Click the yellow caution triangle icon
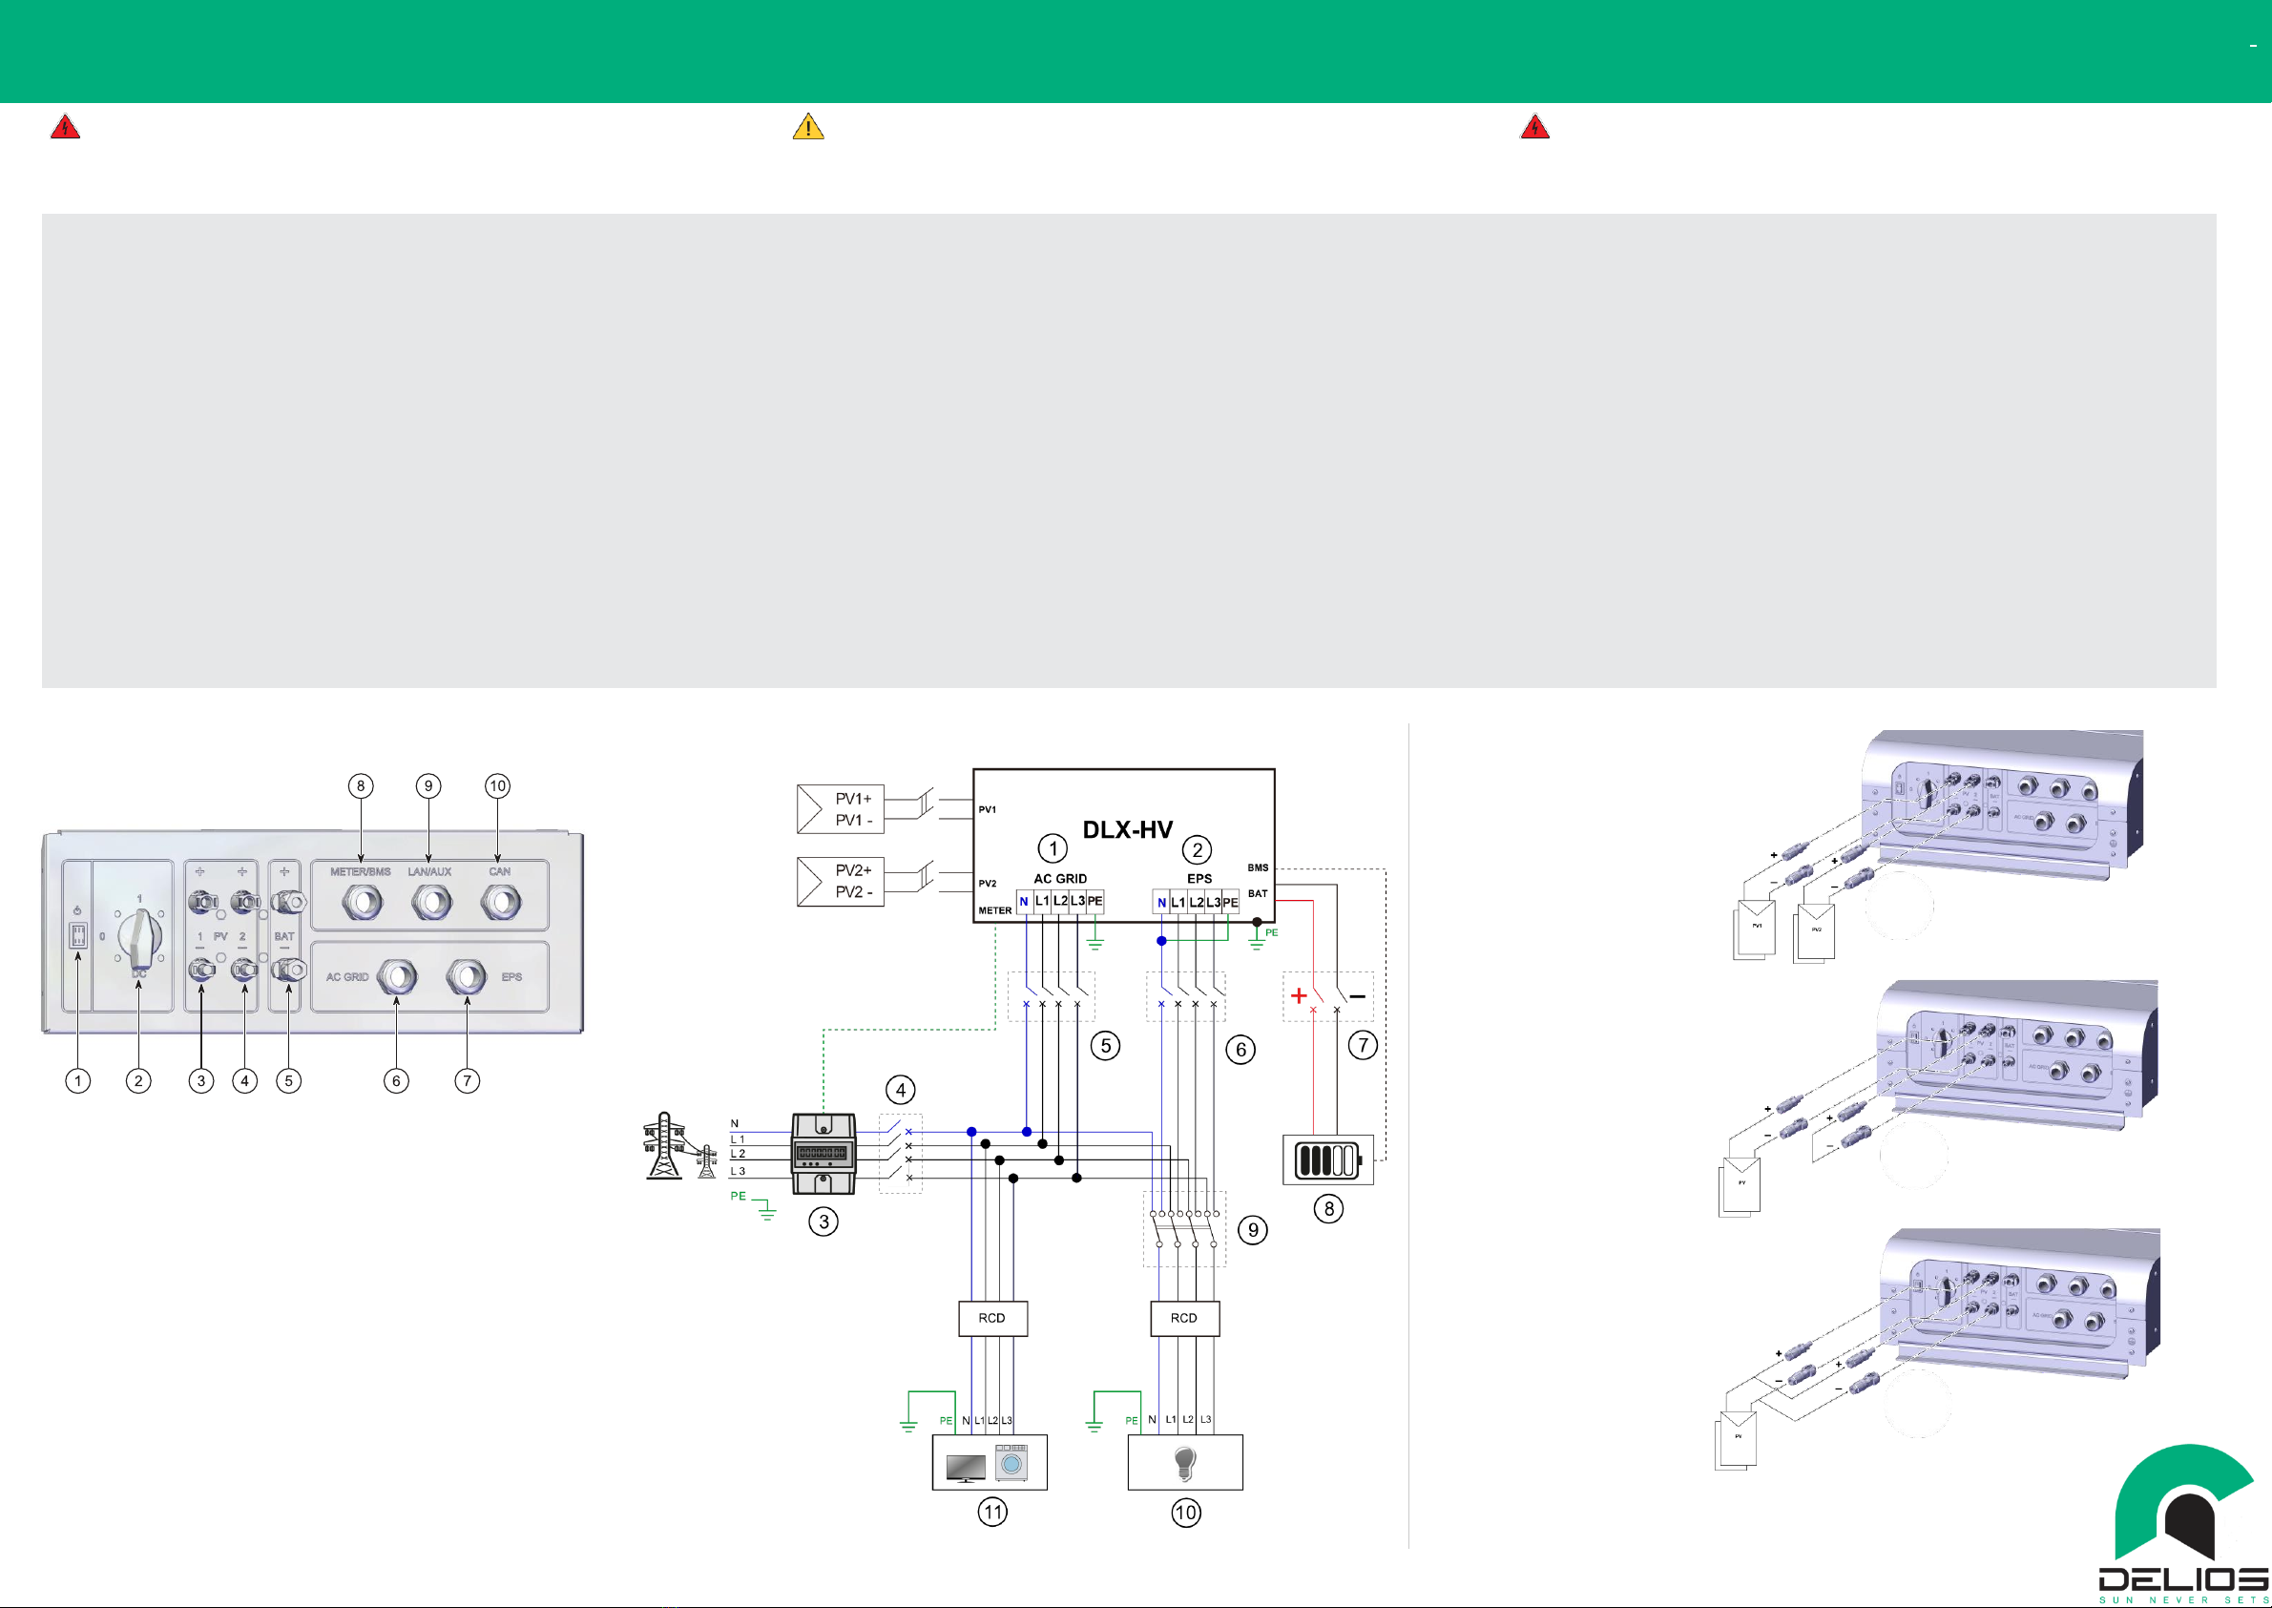2272x1608 pixels. pyautogui.click(x=808, y=127)
